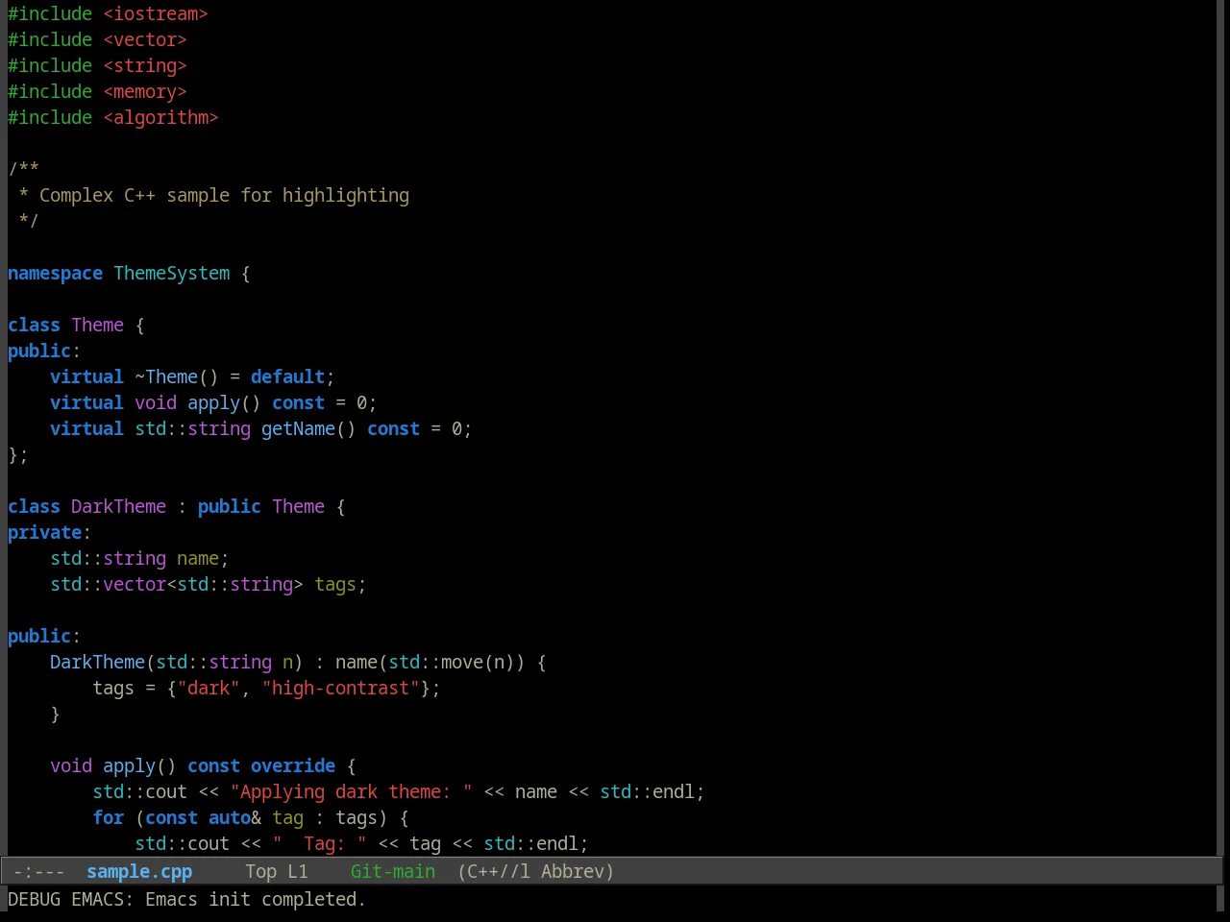Click 'std::move(n)' in constructor initializer
This screenshot has height=922, width=1230.
452,662
